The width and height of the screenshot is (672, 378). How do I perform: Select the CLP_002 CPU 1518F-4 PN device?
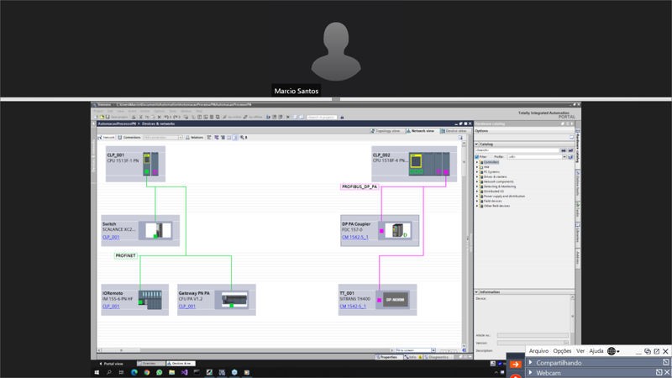point(414,164)
